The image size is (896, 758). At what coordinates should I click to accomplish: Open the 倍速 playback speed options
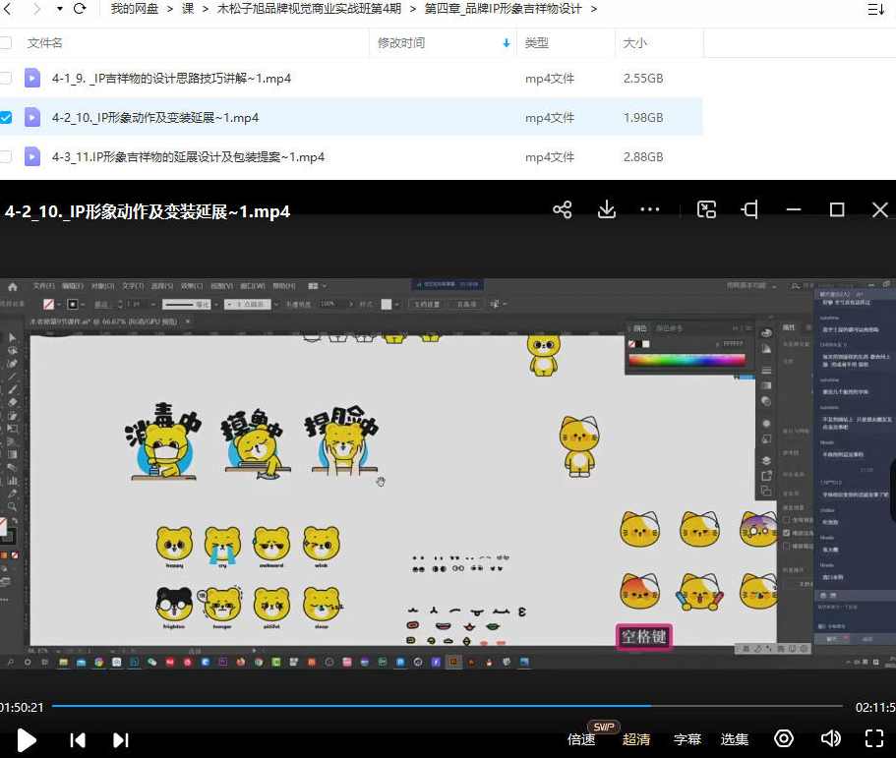580,738
